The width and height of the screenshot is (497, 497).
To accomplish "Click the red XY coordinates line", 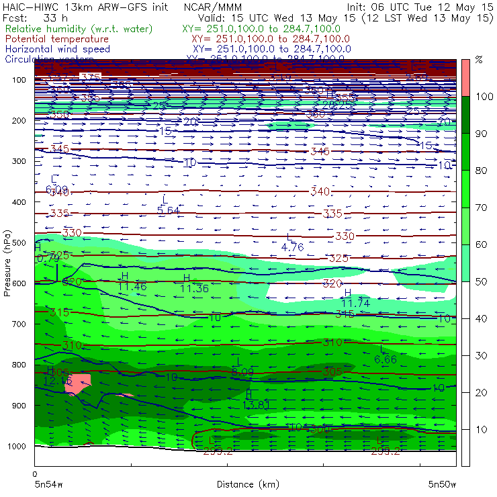I will pos(271,40).
